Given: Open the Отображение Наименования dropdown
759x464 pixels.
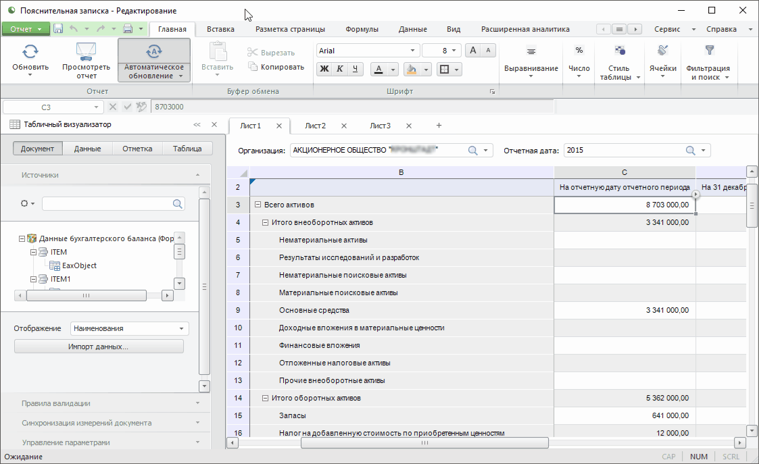Looking at the screenshot, I should [x=181, y=329].
